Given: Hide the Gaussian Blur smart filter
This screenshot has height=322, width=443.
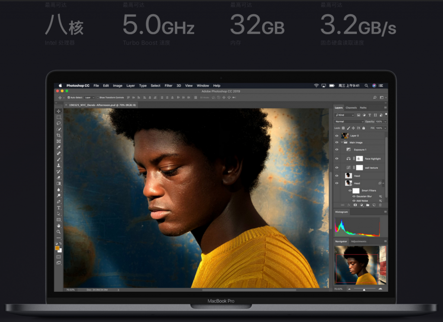Looking at the screenshot, I should pos(354,196).
